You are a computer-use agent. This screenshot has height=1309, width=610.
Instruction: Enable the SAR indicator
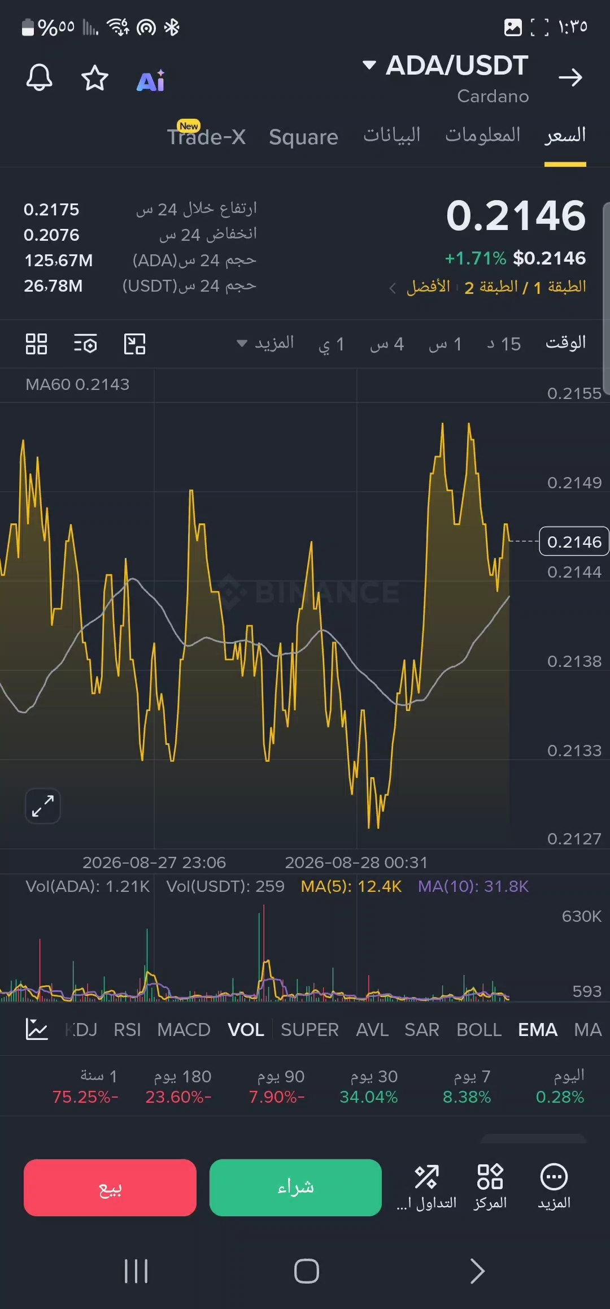click(422, 1030)
